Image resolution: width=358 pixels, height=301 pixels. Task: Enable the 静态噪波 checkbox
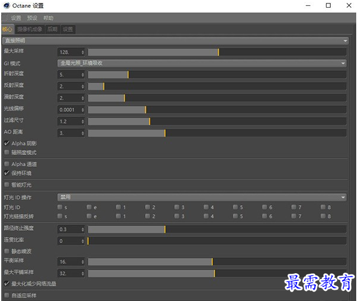coord(7,251)
